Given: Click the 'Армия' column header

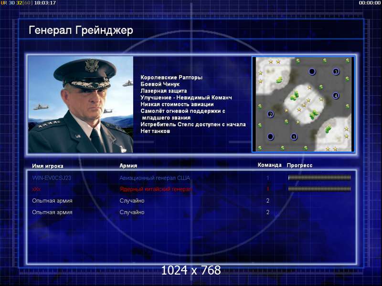Looking at the screenshot, I should pyautogui.click(x=128, y=166).
